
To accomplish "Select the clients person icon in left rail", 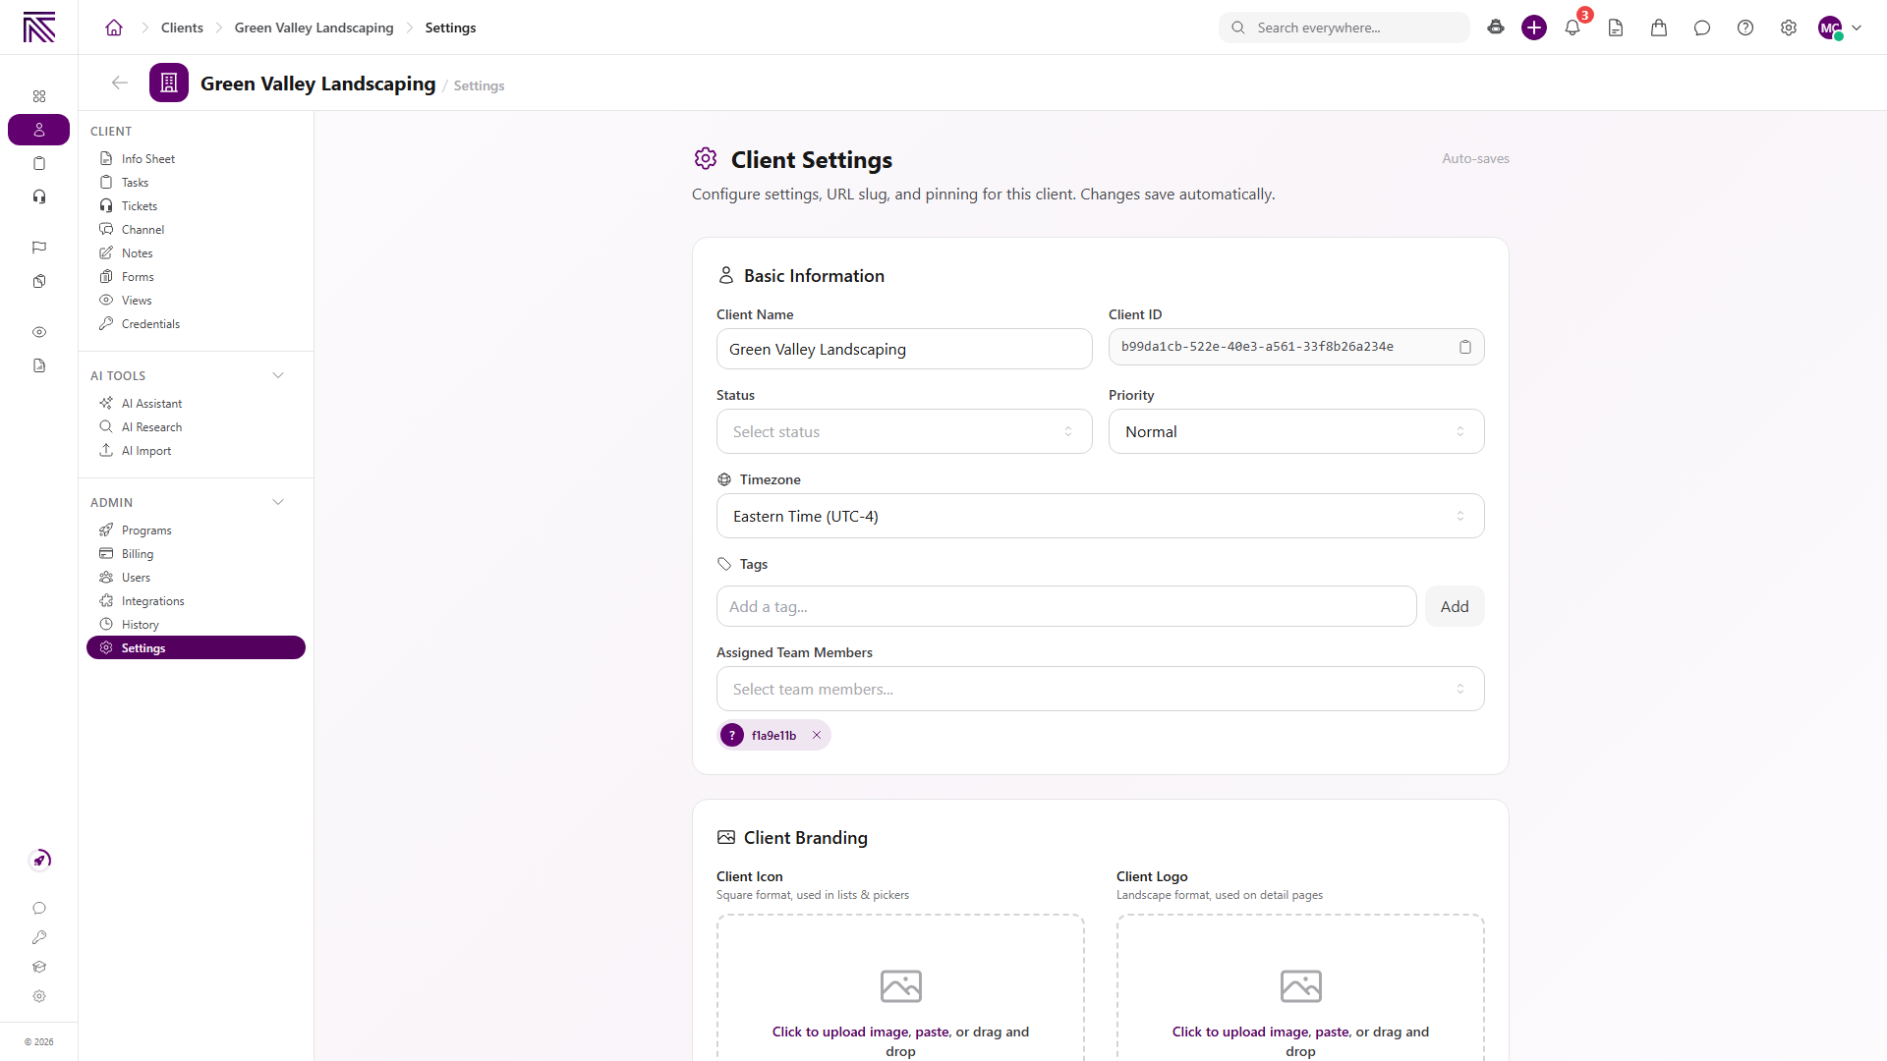I will pos(39,130).
